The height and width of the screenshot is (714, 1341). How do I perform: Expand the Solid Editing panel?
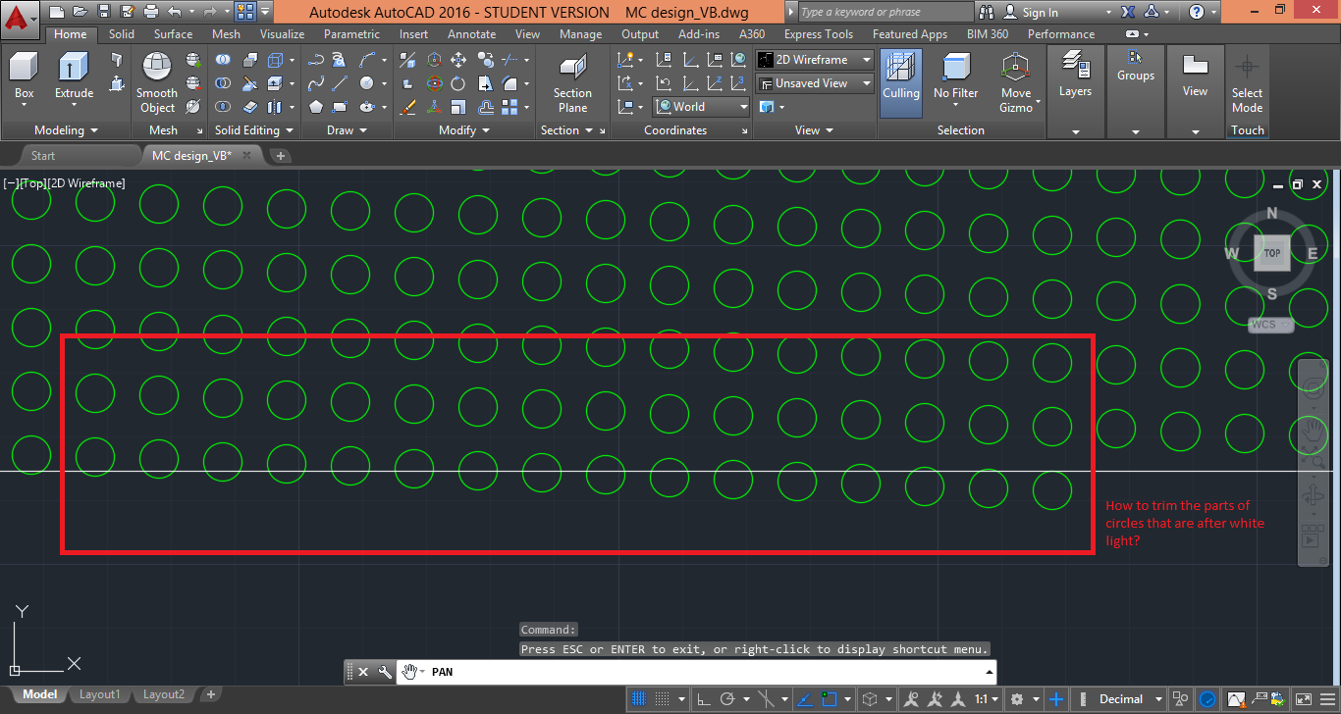coord(254,130)
